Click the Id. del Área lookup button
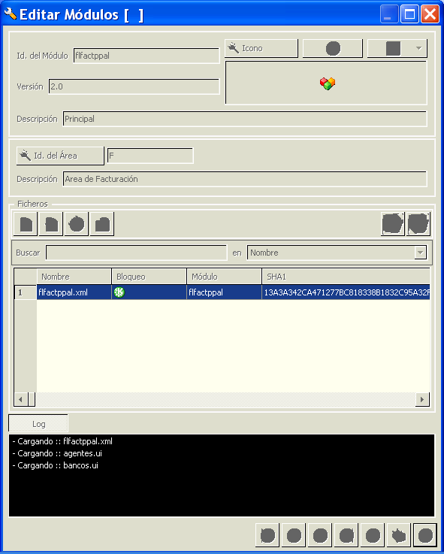Screen dimensions: 444x554 click(x=60, y=156)
